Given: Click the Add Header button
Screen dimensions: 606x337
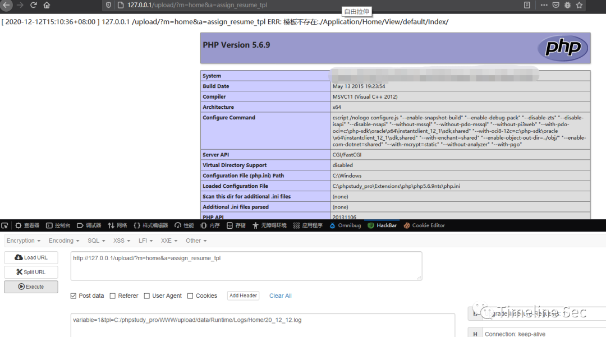Looking at the screenshot, I should (244, 296).
